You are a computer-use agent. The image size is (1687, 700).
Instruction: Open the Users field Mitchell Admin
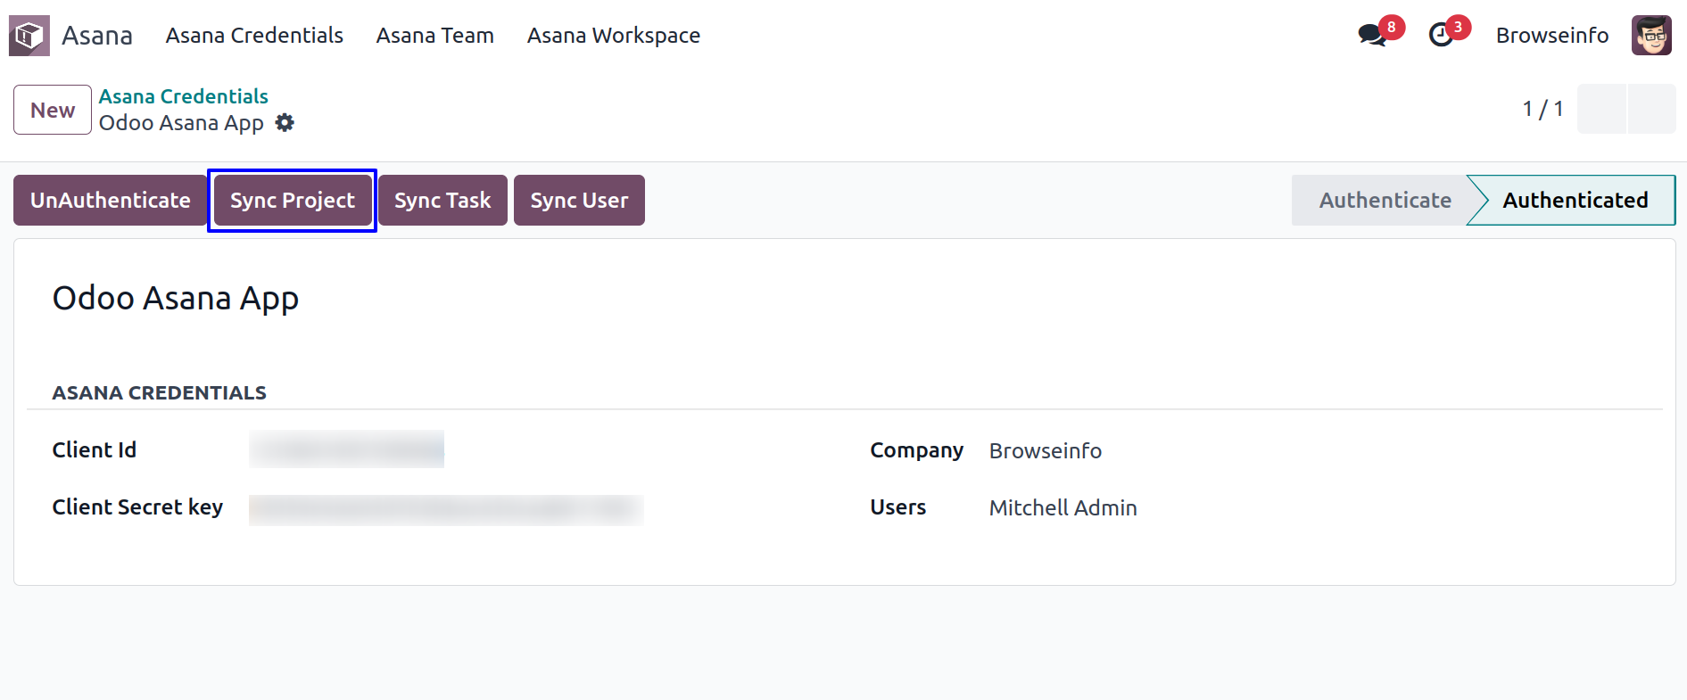coord(1063,508)
